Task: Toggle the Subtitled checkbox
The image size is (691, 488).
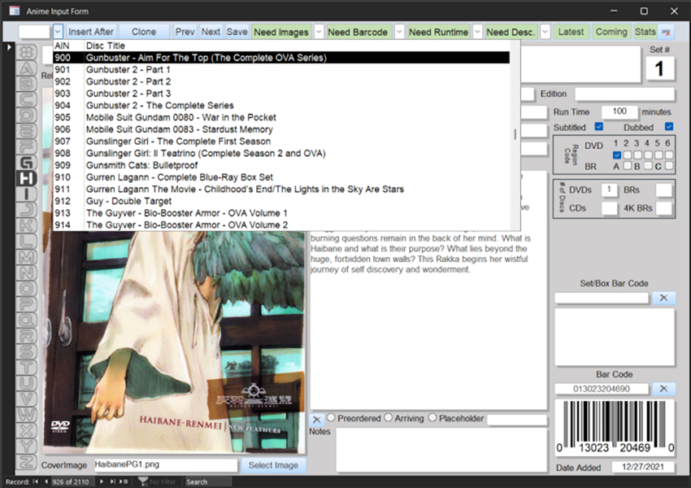Action: [x=598, y=127]
